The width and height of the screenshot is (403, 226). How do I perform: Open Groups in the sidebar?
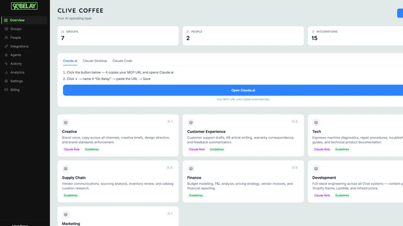(x=24, y=29)
